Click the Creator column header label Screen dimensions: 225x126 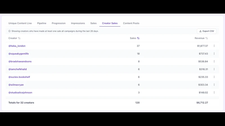tap(13, 38)
